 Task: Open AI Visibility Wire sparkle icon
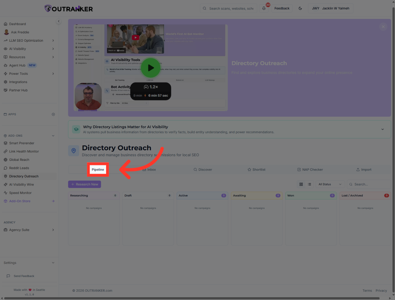point(6,184)
